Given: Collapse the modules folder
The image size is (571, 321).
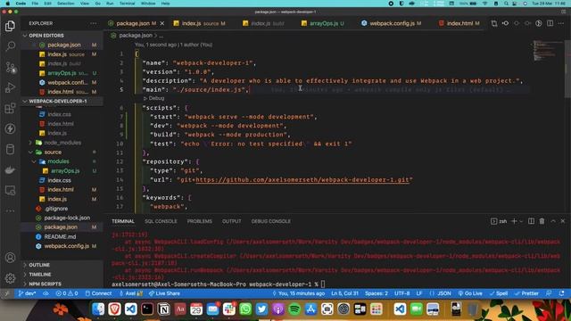Looking at the screenshot, I should pos(58,161).
